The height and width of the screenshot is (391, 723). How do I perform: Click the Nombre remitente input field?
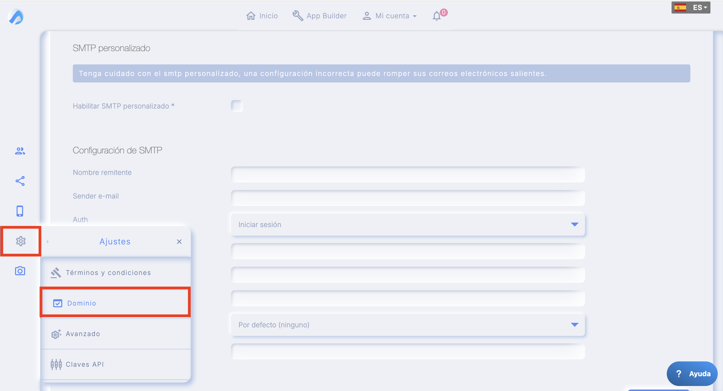click(x=408, y=175)
